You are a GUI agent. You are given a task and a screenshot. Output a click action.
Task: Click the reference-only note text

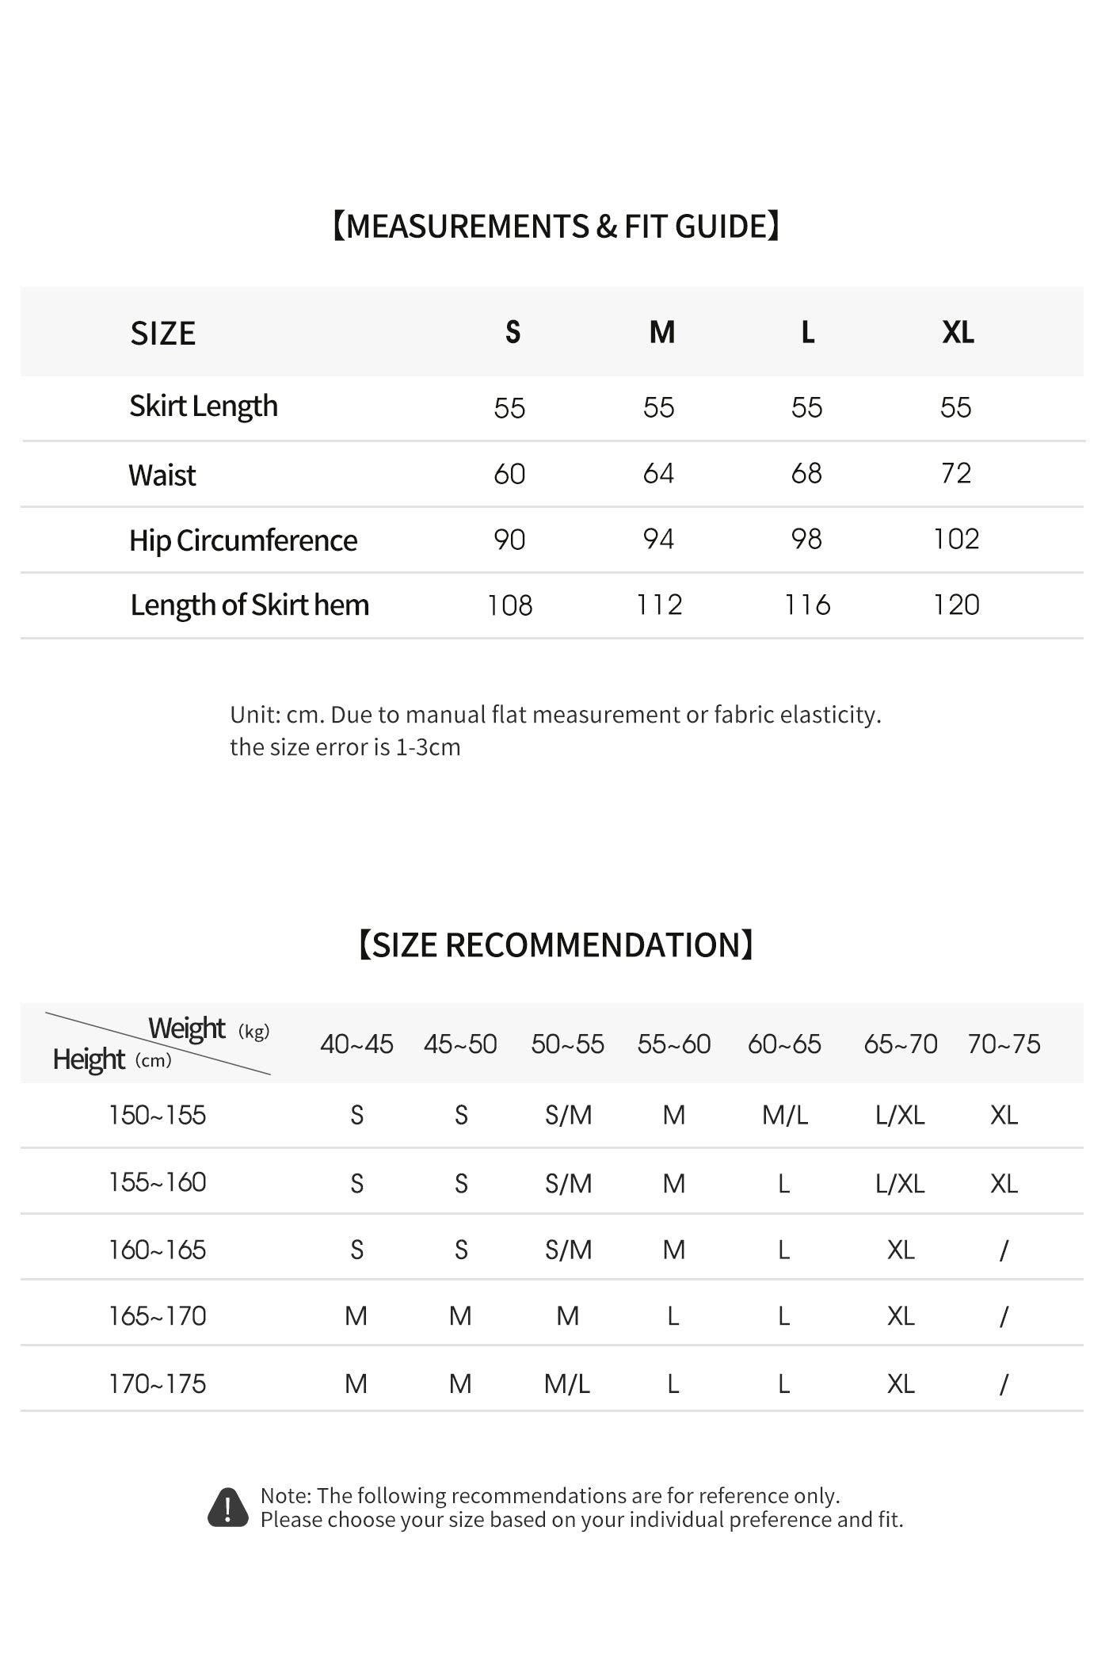pyautogui.click(x=581, y=1507)
